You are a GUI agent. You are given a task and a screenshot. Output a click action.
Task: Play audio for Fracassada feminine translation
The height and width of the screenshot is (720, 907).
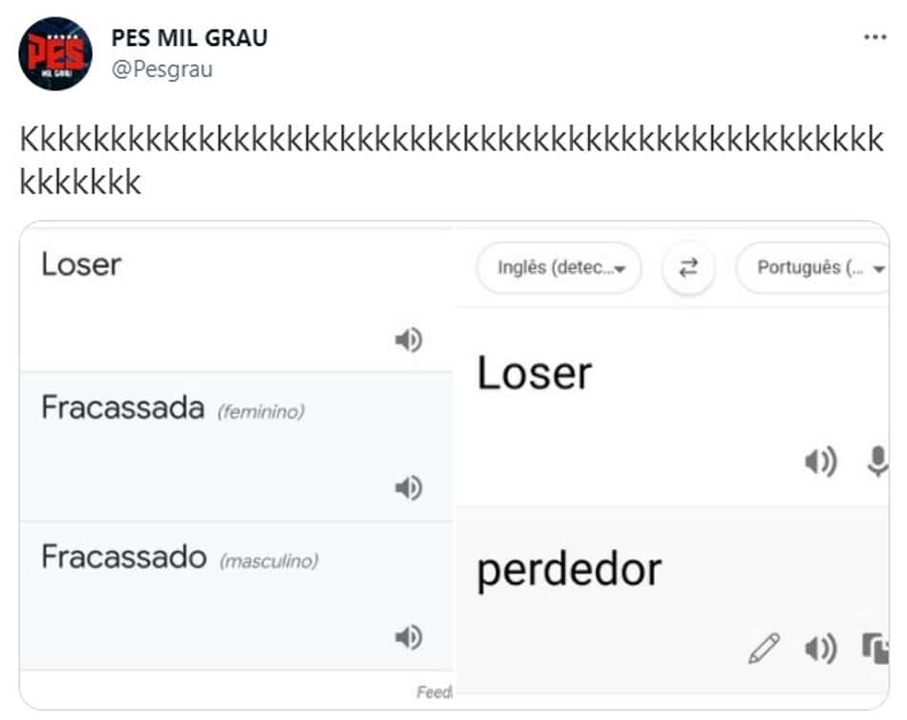409,488
